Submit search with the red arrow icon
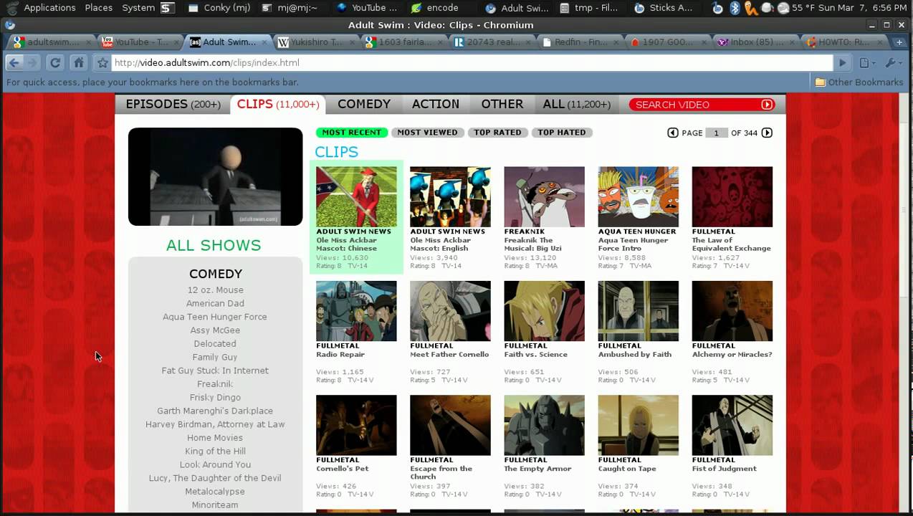The height and width of the screenshot is (516, 913). coord(767,105)
